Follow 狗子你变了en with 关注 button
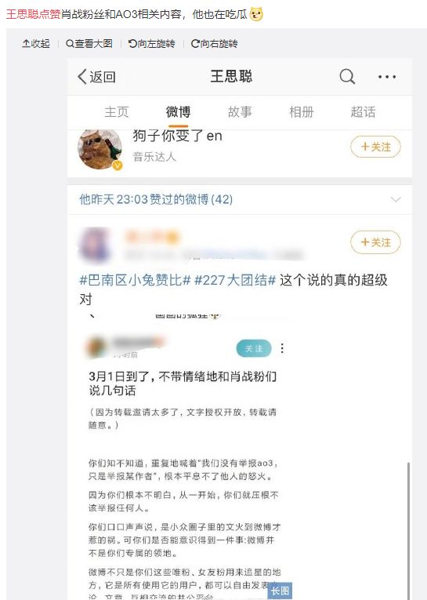The height and width of the screenshot is (600, 427). coord(375,147)
